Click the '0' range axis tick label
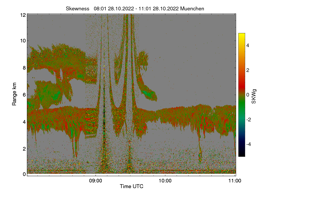The width and height of the screenshot is (310, 207). coord(24,174)
